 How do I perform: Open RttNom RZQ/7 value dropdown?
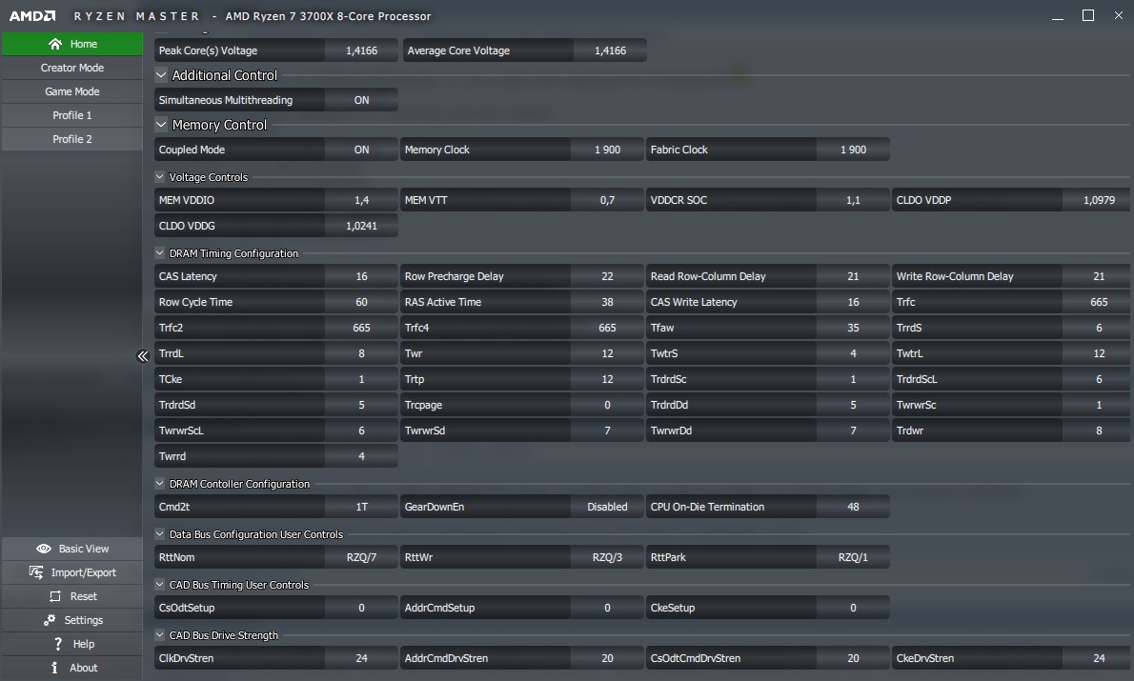361,557
